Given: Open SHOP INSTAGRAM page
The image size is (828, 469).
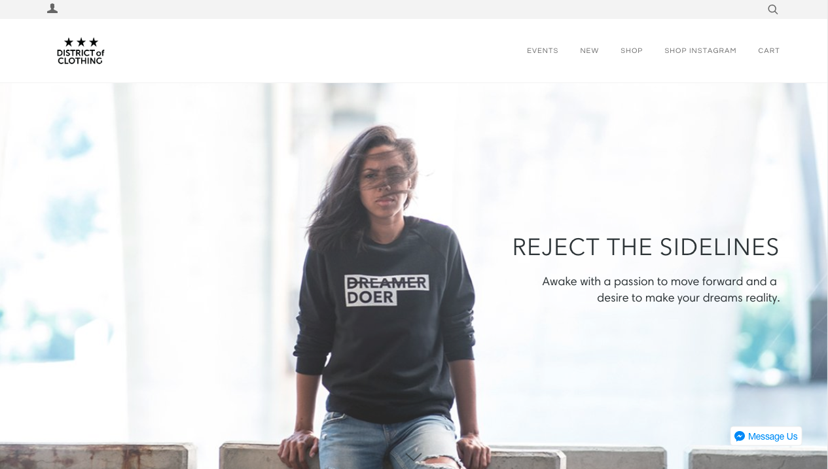Looking at the screenshot, I should click(x=700, y=50).
